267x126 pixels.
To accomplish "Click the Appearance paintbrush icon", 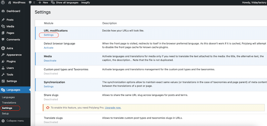I will [x=3, y=55].
